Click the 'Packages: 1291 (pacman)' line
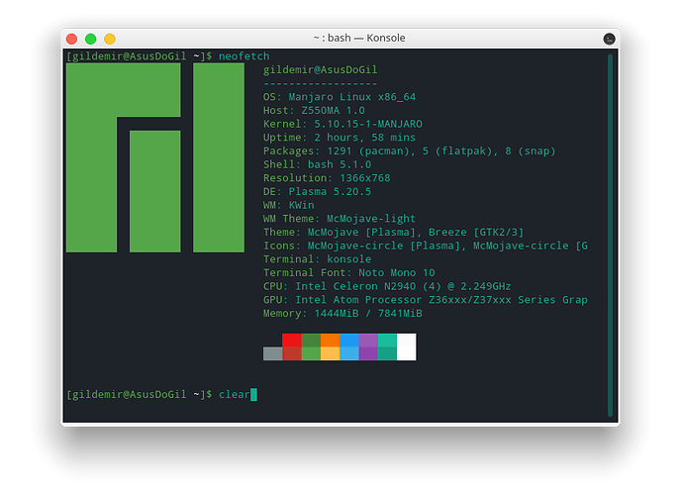 409,151
